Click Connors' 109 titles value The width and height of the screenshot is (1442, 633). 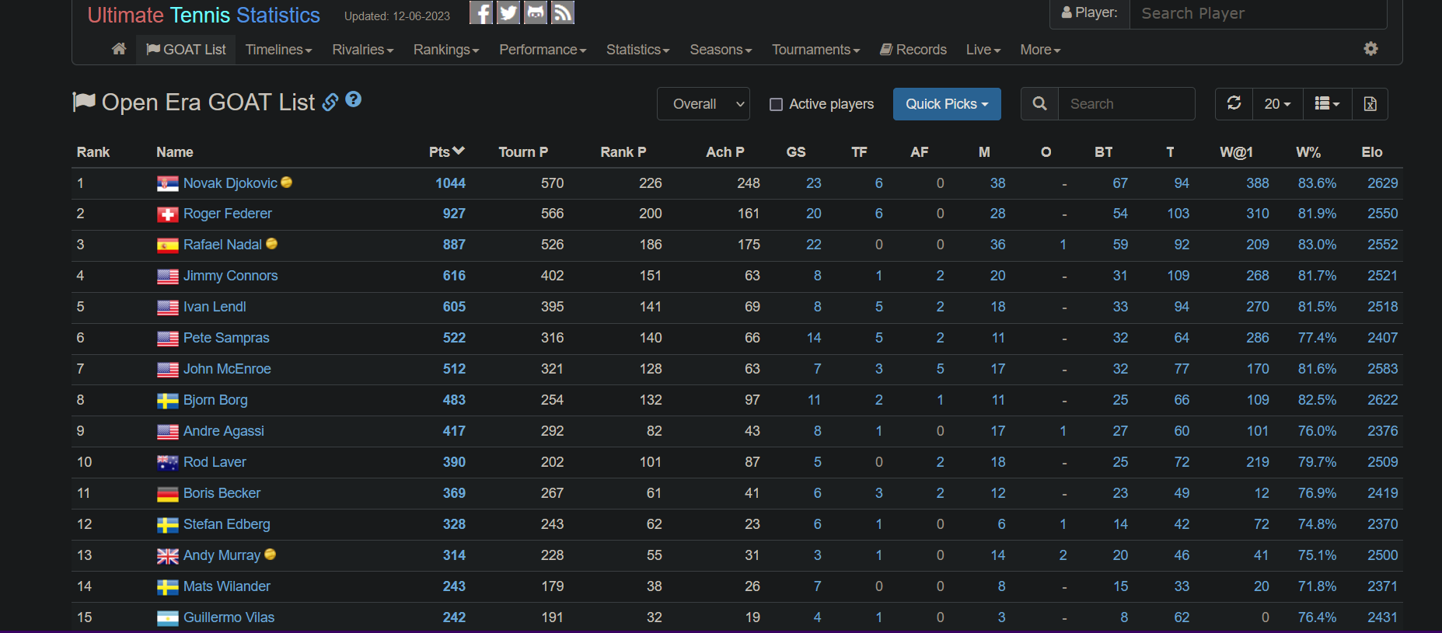click(x=1178, y=276)
